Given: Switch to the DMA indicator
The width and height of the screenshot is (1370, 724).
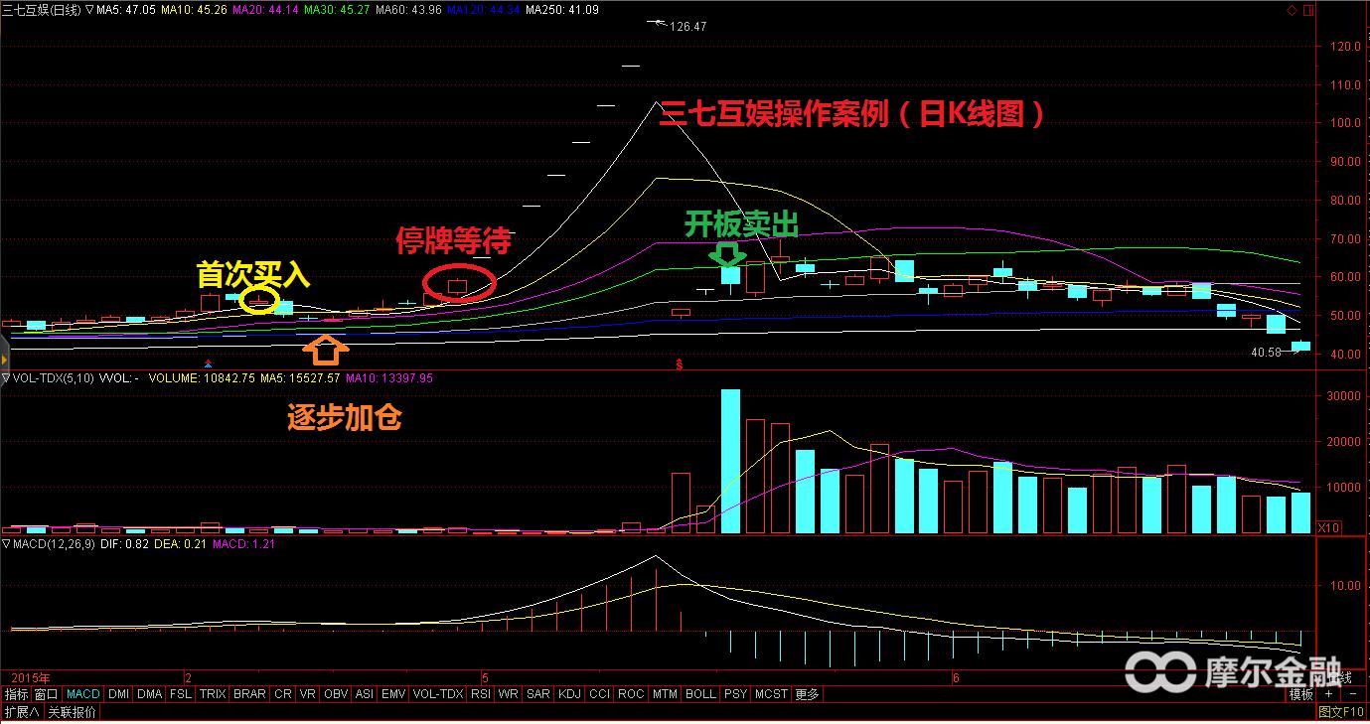Looking at the screenshot, I should [150, 694].
